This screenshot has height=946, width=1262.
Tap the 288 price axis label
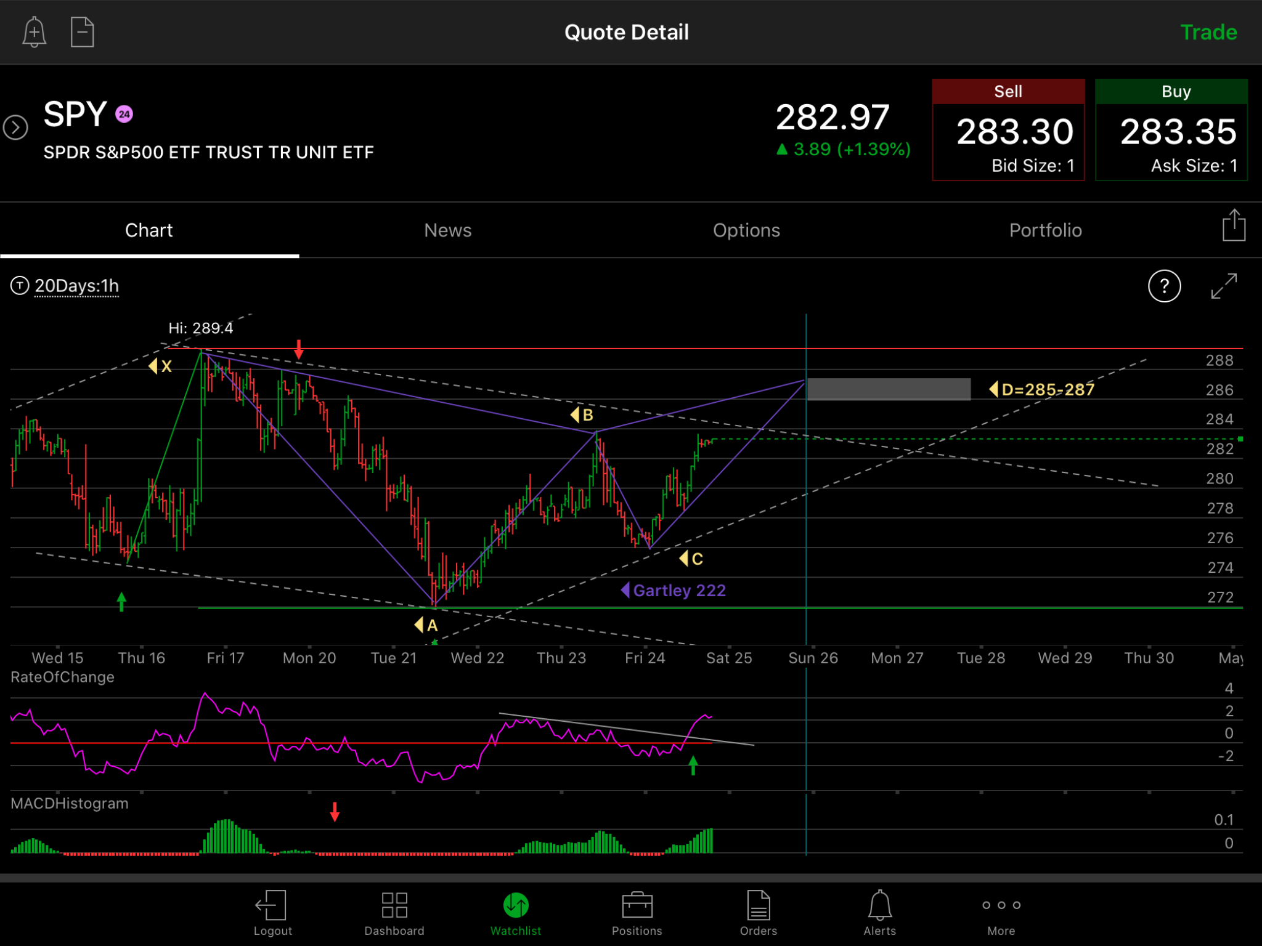tap(1219, 360)
